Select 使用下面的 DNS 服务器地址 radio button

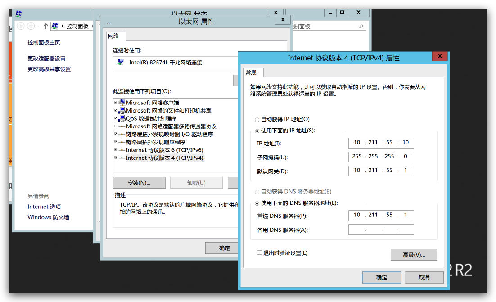(x=257, y=203)
